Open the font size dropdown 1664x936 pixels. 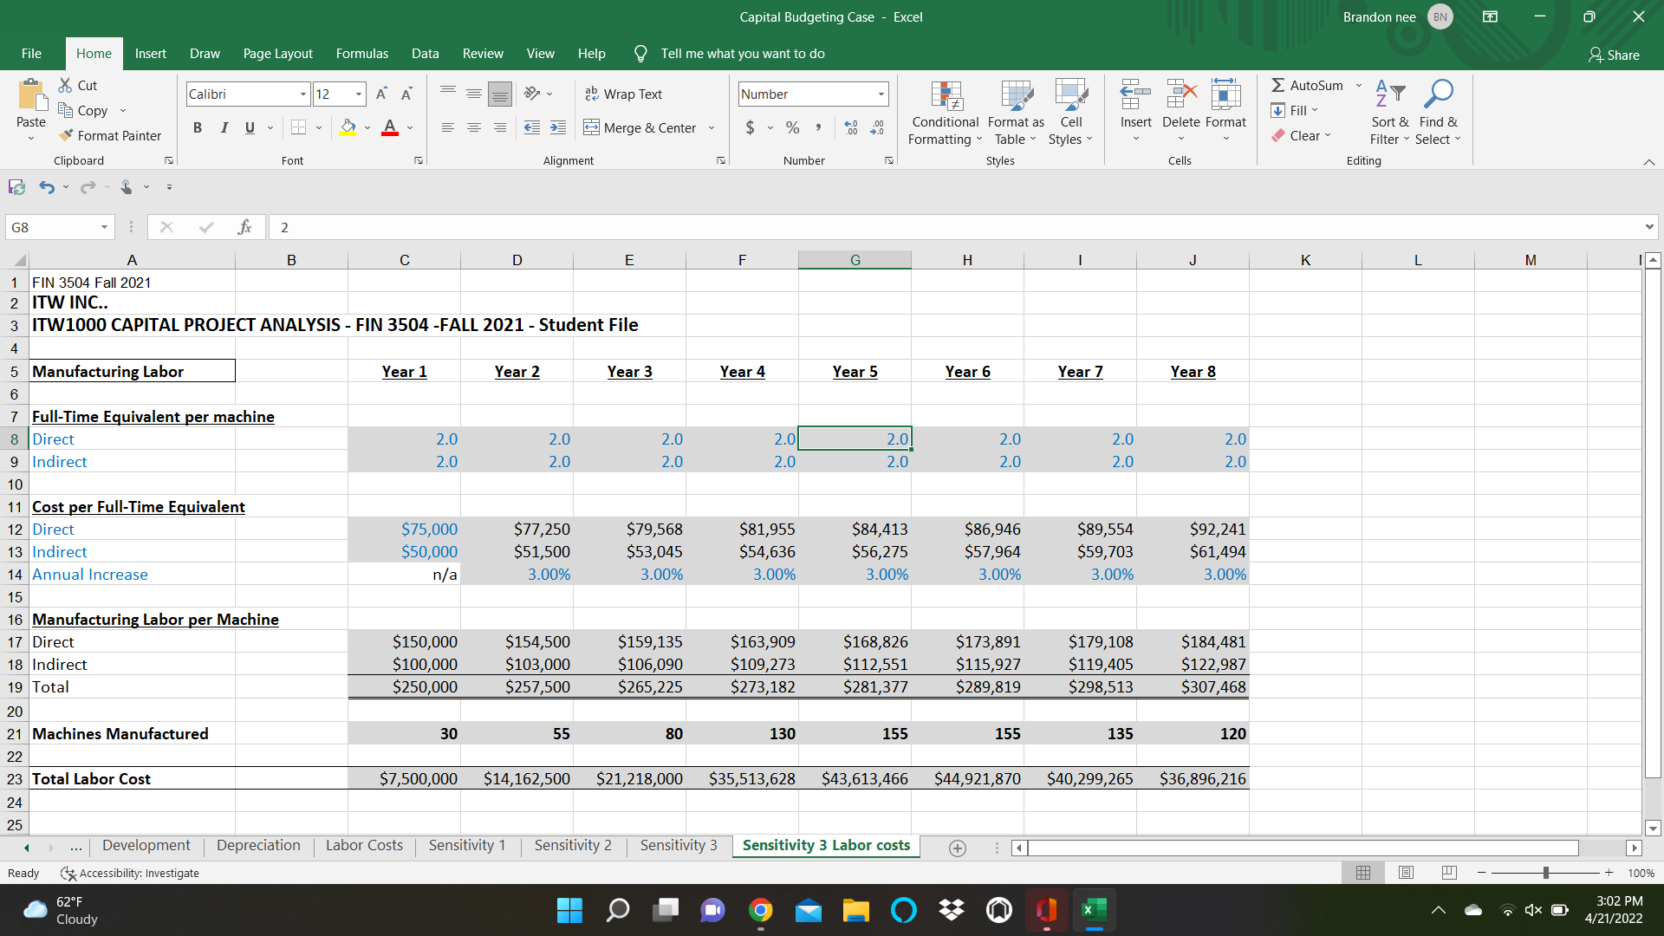(357, 94)
